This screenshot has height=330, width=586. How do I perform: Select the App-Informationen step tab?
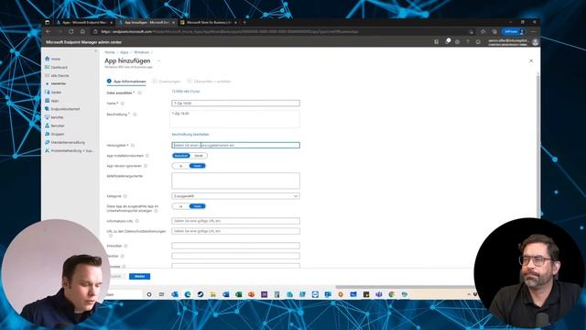coord(126,82)
